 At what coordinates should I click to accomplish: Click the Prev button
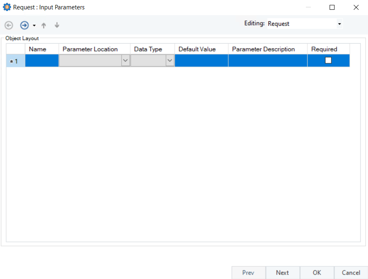click(x=249, y=272)
